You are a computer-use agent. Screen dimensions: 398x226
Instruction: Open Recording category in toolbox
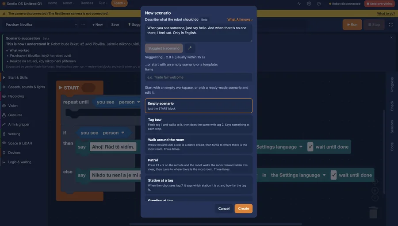16,96
